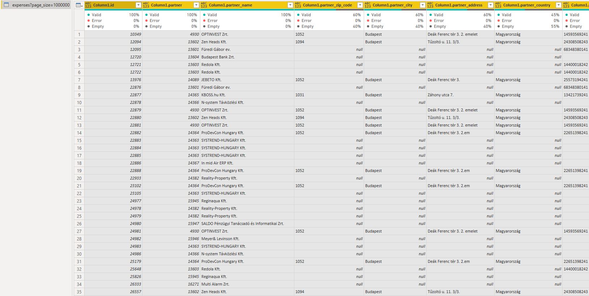This screenshot has width=589, height=296.
Task: Select row number 1 header
Action: pos(79,34)
